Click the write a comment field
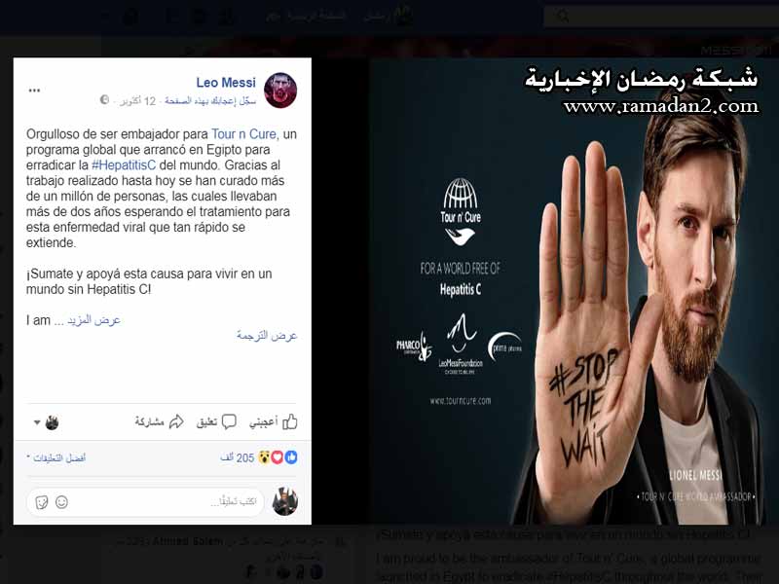Image resolution: width=779 pixels, height=584 pixels. (x=145, y=502)
